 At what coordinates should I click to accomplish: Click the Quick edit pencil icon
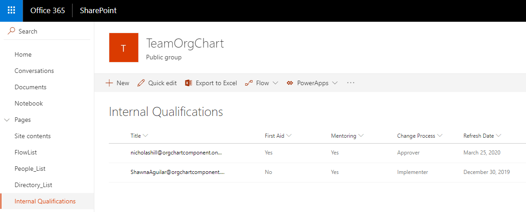(x=141, y=83)
